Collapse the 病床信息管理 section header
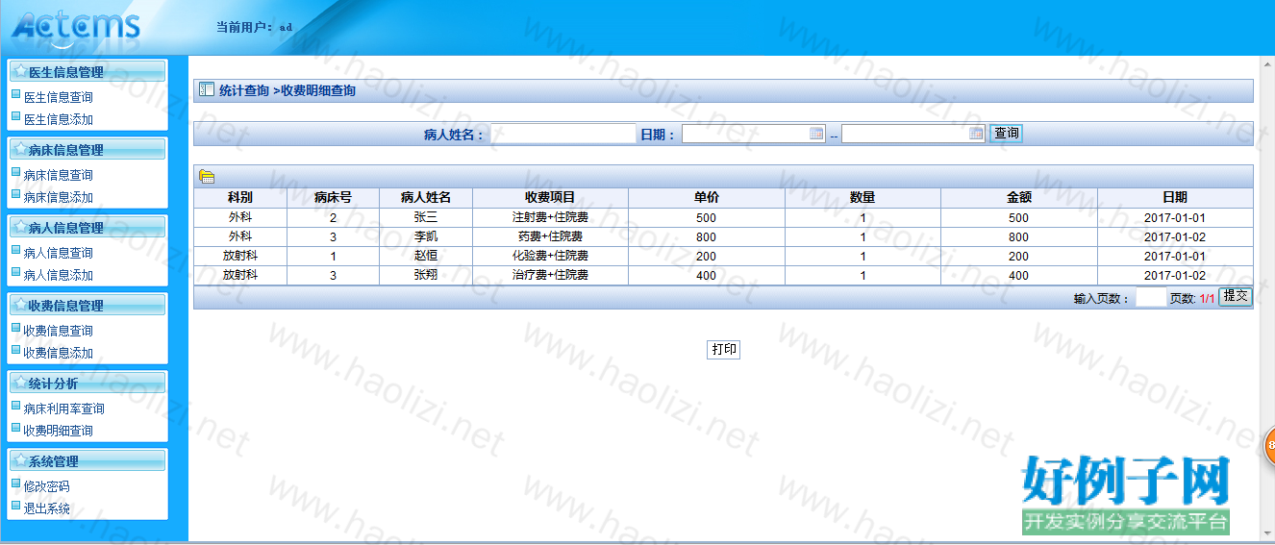 87,150
